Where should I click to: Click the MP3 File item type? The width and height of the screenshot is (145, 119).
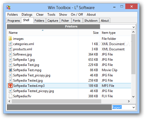[108, 85]
